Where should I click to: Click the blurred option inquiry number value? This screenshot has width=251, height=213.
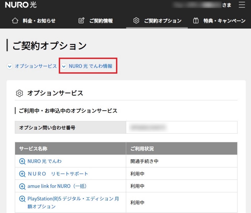tap(148, 128)
